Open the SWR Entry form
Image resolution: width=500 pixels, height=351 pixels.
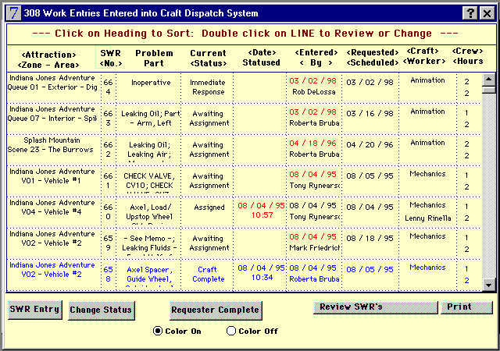coord(34,310)
